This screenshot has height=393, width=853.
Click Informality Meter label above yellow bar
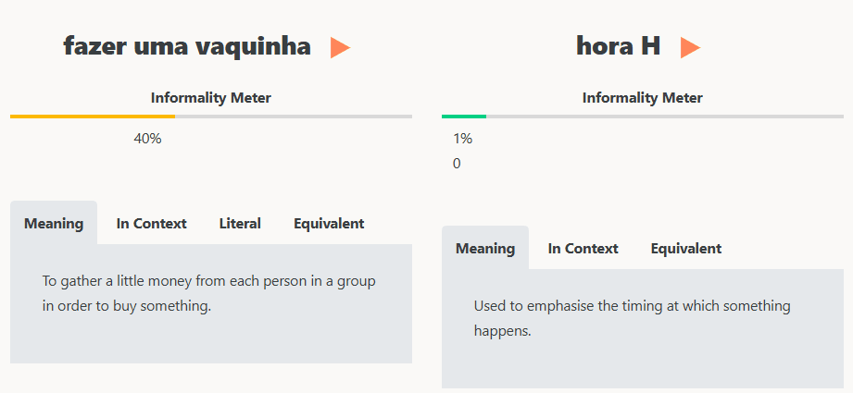click(211, 98)
